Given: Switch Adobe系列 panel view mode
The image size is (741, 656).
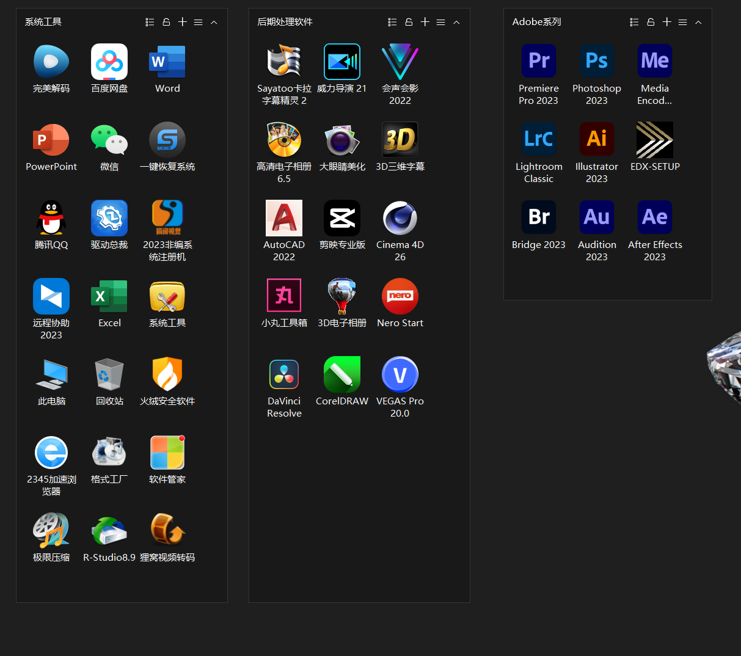Looking at the screenshot, I should click(634, 22).
